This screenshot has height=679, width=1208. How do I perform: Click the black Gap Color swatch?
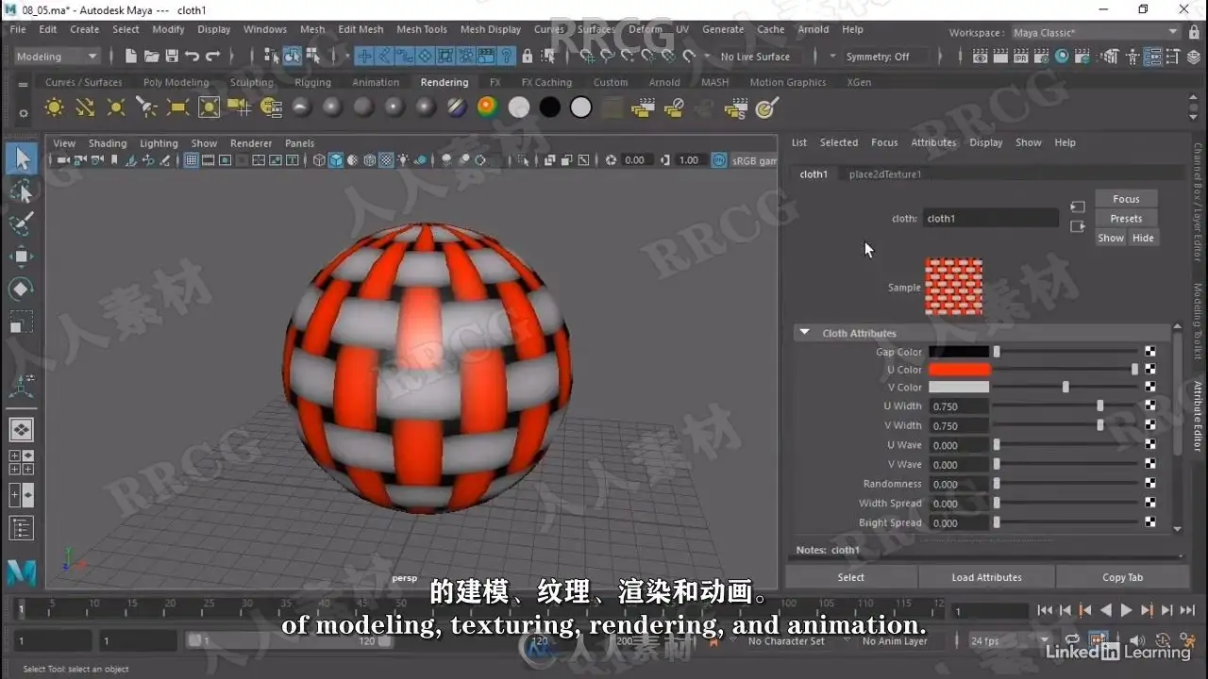(x=959, y=352)
